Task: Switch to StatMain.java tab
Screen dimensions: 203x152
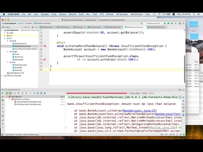Action: (x=47, y=27)
